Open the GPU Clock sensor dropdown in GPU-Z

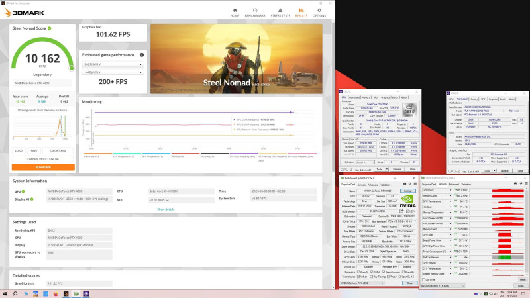tap(450, 190)
